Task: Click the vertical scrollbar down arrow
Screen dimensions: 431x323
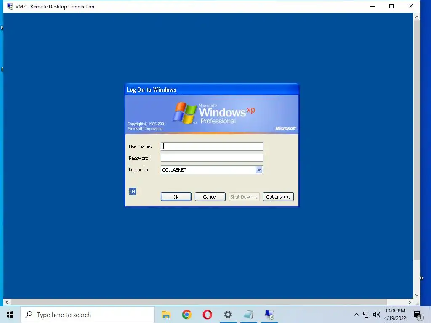Action: pos(417,295)
